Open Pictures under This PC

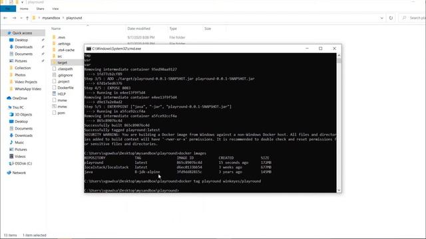click(21, 149)
